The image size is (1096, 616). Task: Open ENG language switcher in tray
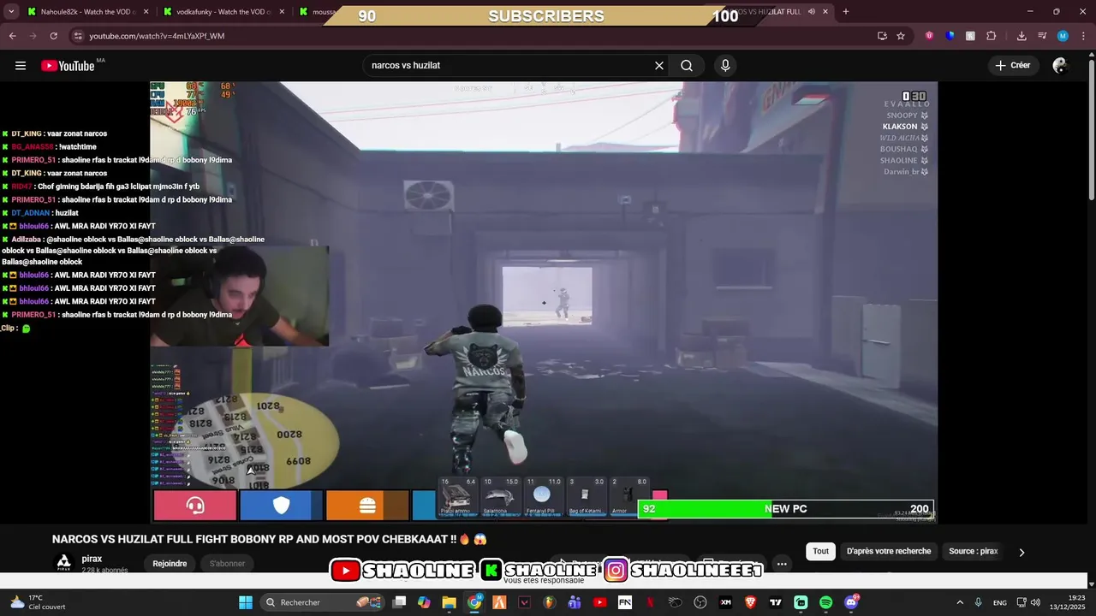(999, 602)
